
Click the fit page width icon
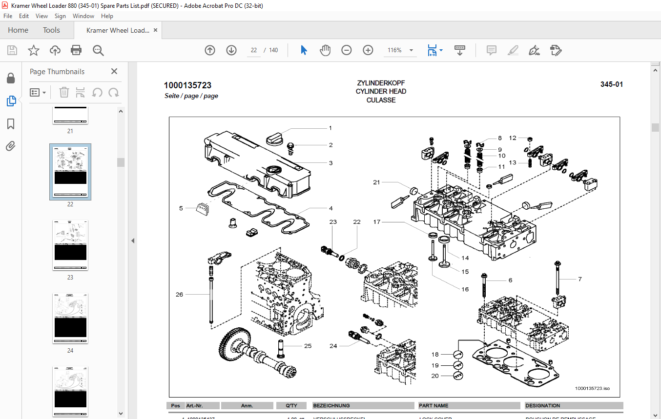(432, 50)
